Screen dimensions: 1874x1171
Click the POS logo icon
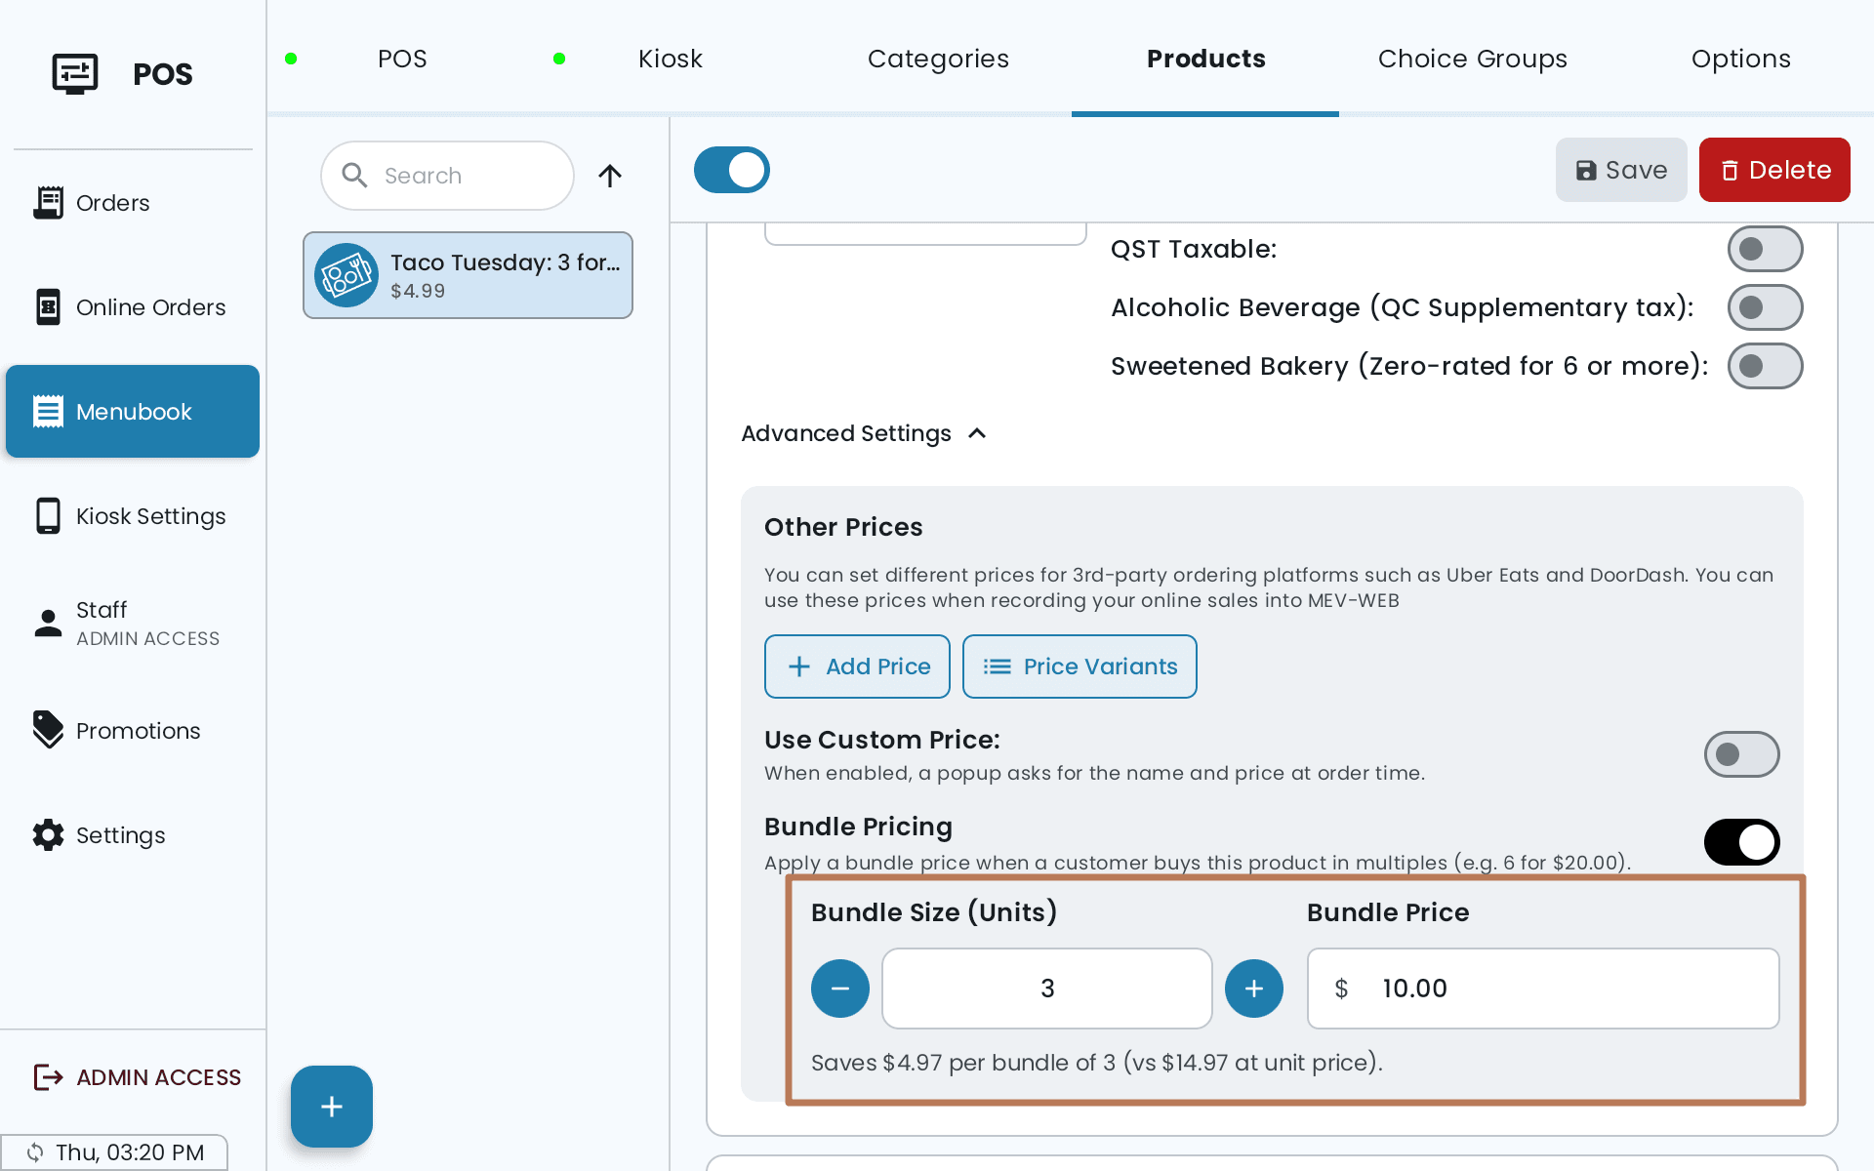click(x=75, y=74)
